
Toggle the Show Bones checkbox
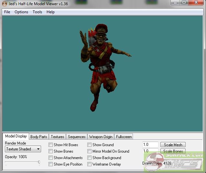coord(51,151)
